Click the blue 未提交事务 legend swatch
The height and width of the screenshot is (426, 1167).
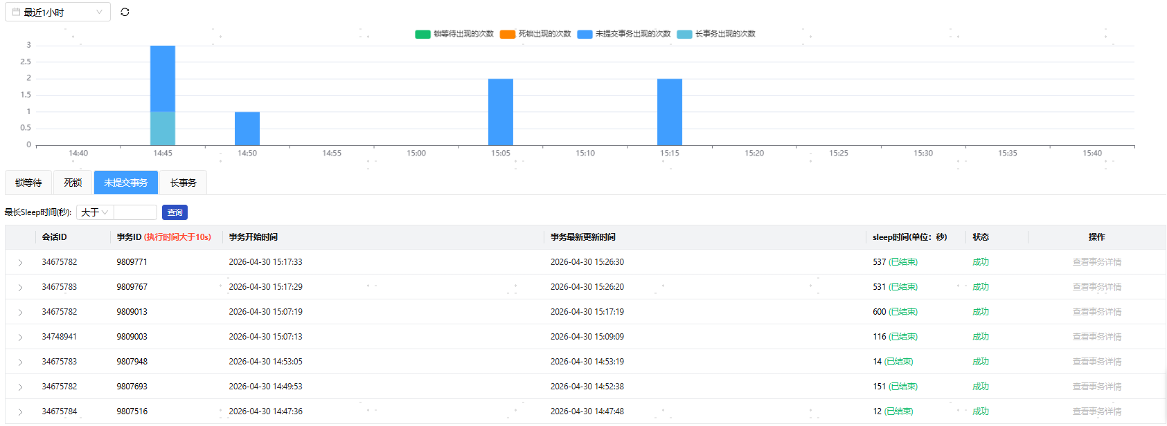585,34
